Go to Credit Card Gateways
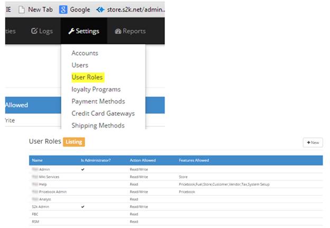 103,113
